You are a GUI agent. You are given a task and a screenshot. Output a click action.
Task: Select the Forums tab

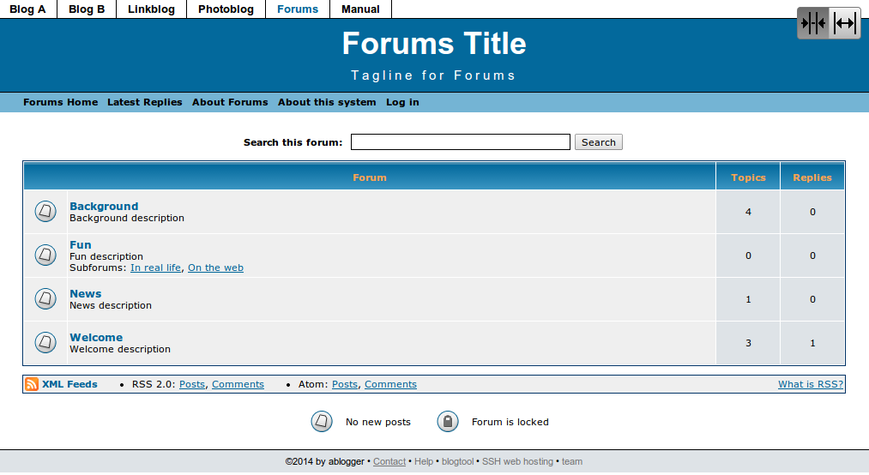click(298, 9)
